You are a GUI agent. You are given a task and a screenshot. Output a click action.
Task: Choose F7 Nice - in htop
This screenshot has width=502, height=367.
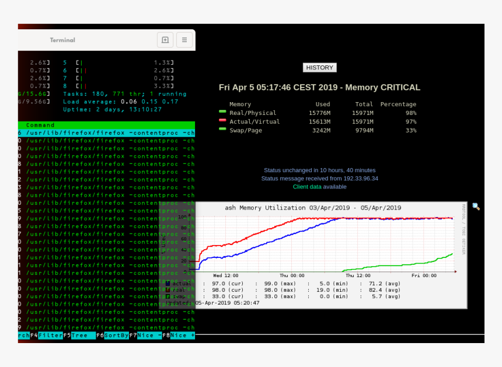[146, 335]
